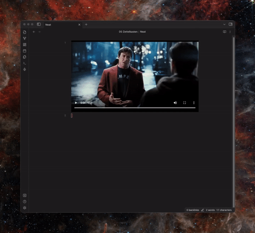Click the 00 Zettelkasten breadcrumb
The width and height of the screenshot is (255, 233).
click(128, 32)
